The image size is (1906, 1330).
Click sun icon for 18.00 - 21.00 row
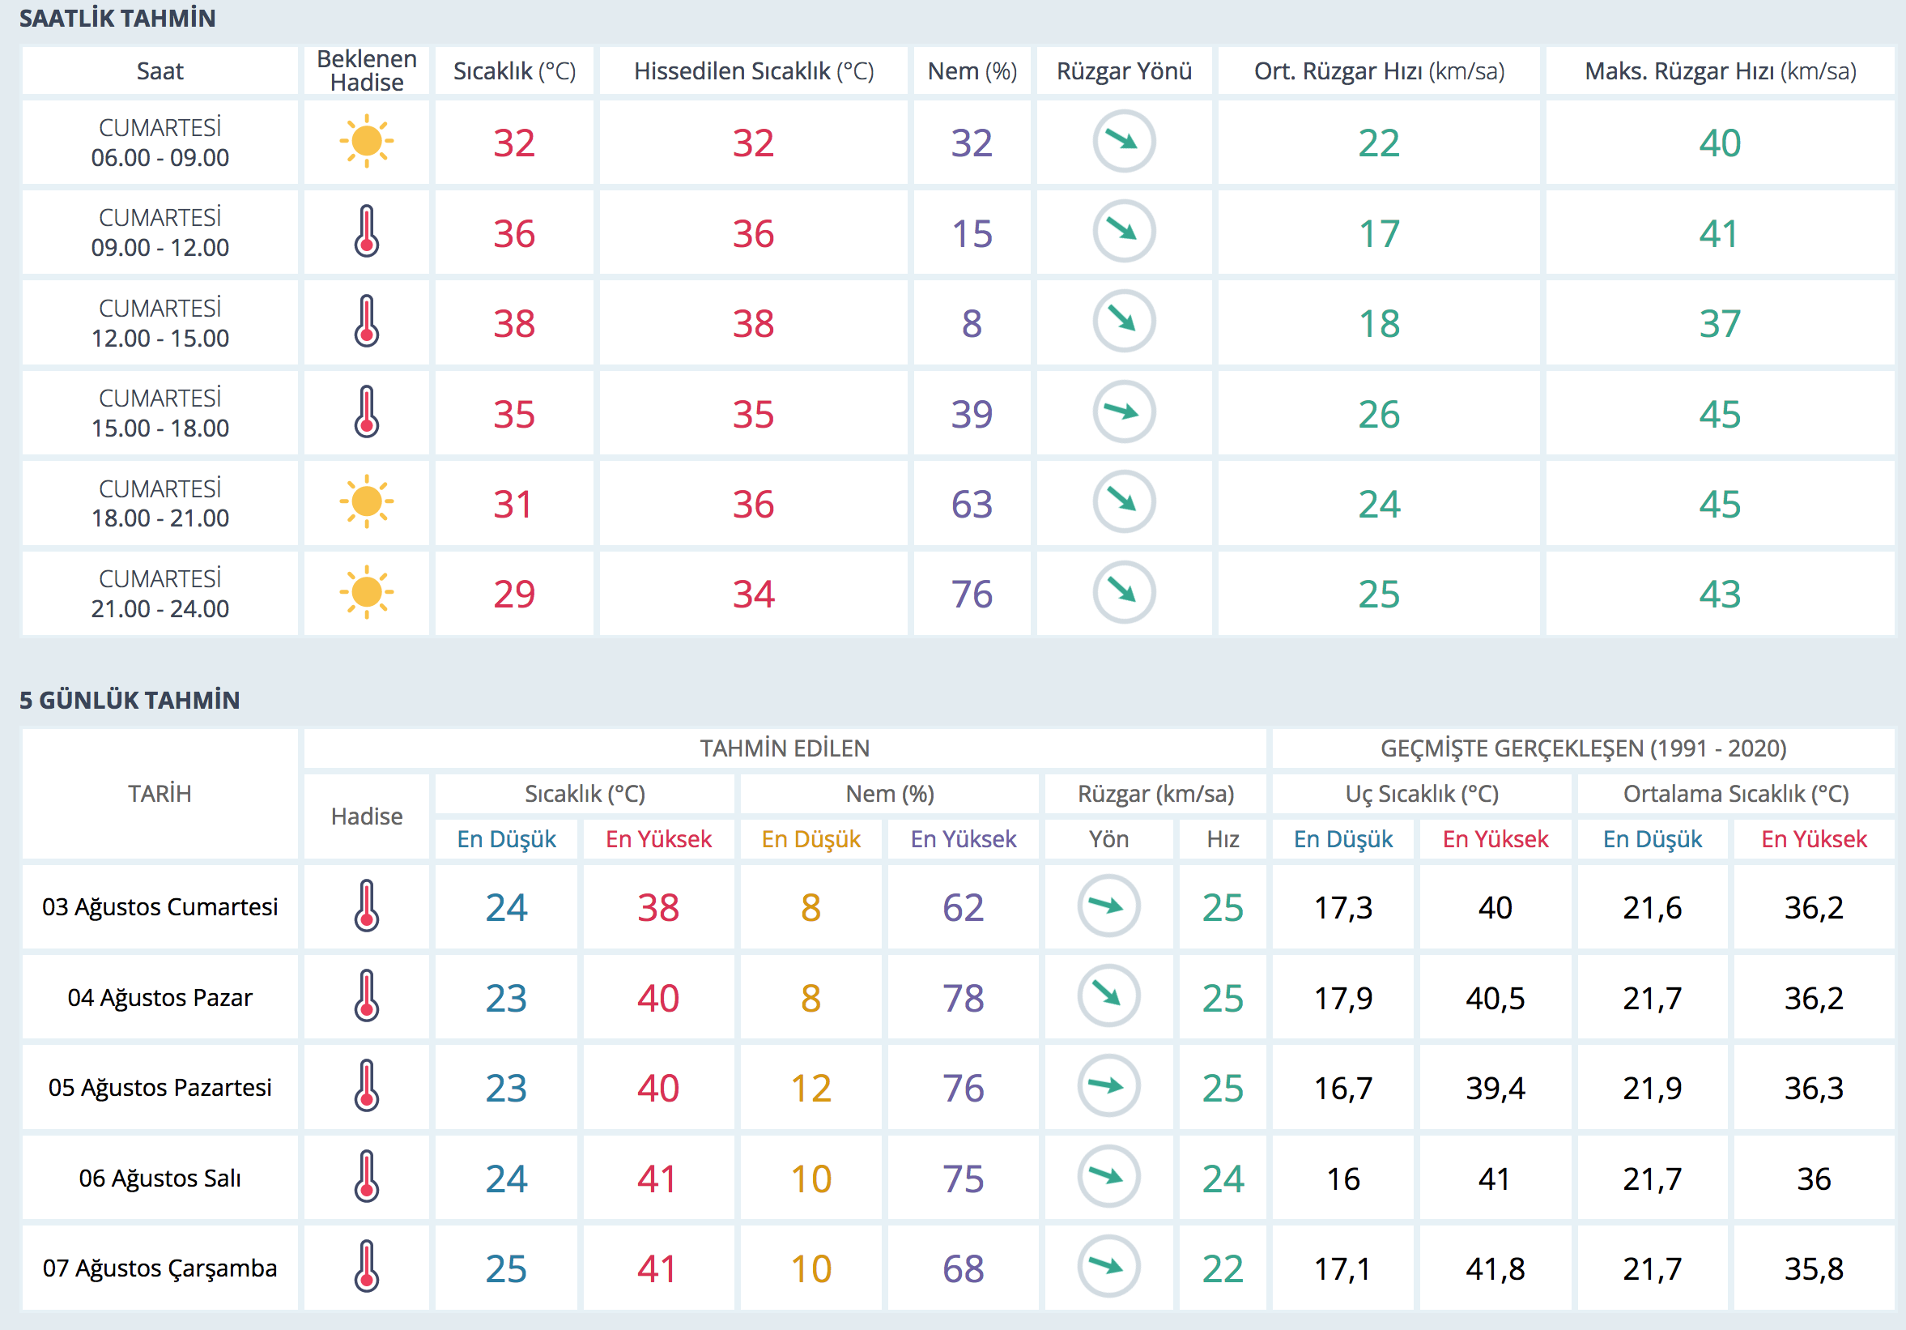click(366, 502)
